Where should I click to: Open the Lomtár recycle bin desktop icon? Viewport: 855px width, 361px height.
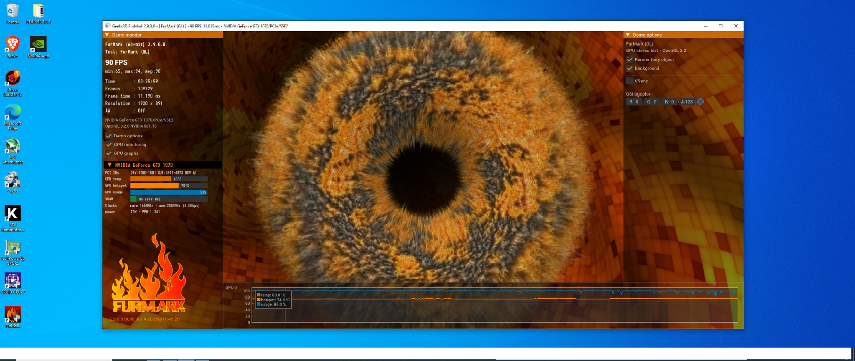click(x=13, y=13)
